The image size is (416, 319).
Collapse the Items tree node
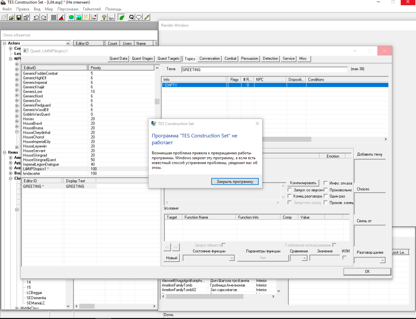pos(4,153)
